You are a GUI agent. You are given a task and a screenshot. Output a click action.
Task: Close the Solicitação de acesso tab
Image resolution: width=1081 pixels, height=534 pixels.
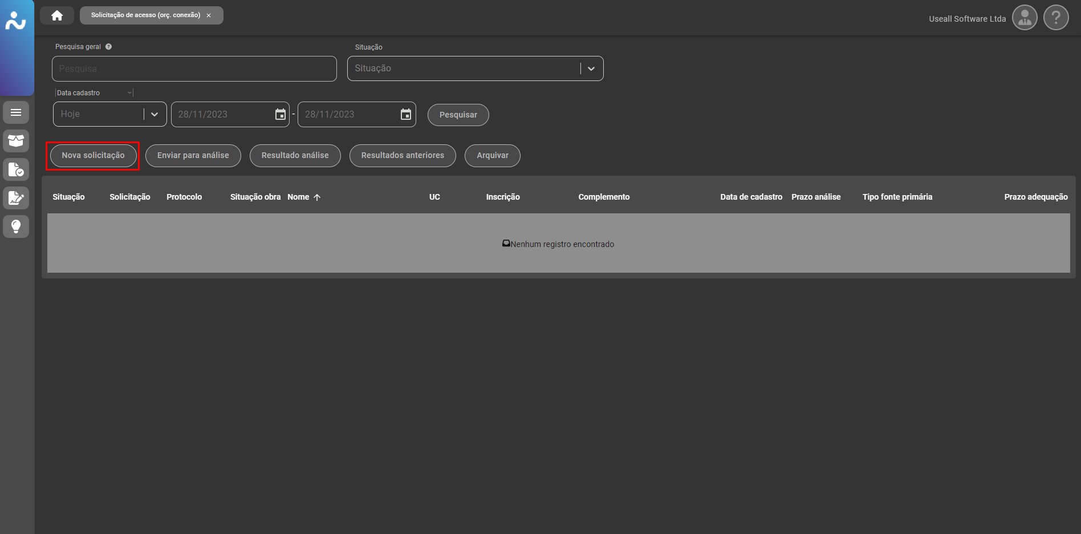[x=209, y=15]
